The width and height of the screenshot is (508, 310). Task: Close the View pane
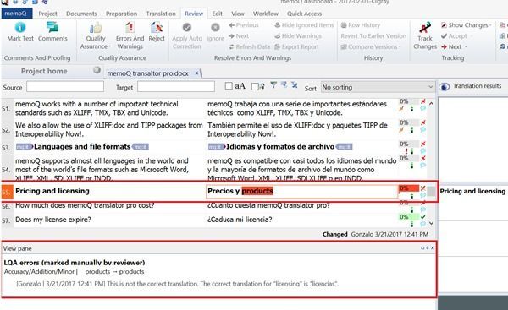tap(433, 248)
